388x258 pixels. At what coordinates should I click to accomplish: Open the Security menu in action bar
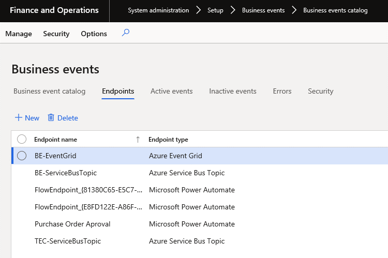pos(56,34)
